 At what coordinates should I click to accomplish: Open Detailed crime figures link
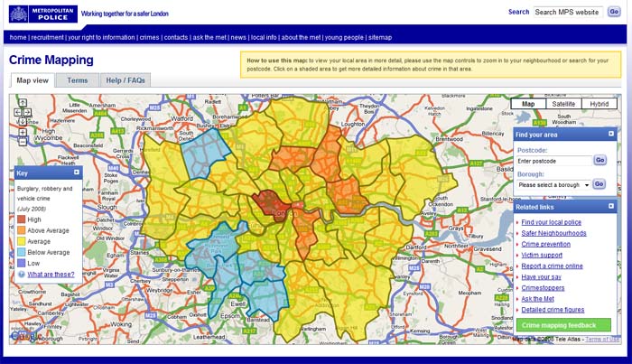tap(553, 310)
